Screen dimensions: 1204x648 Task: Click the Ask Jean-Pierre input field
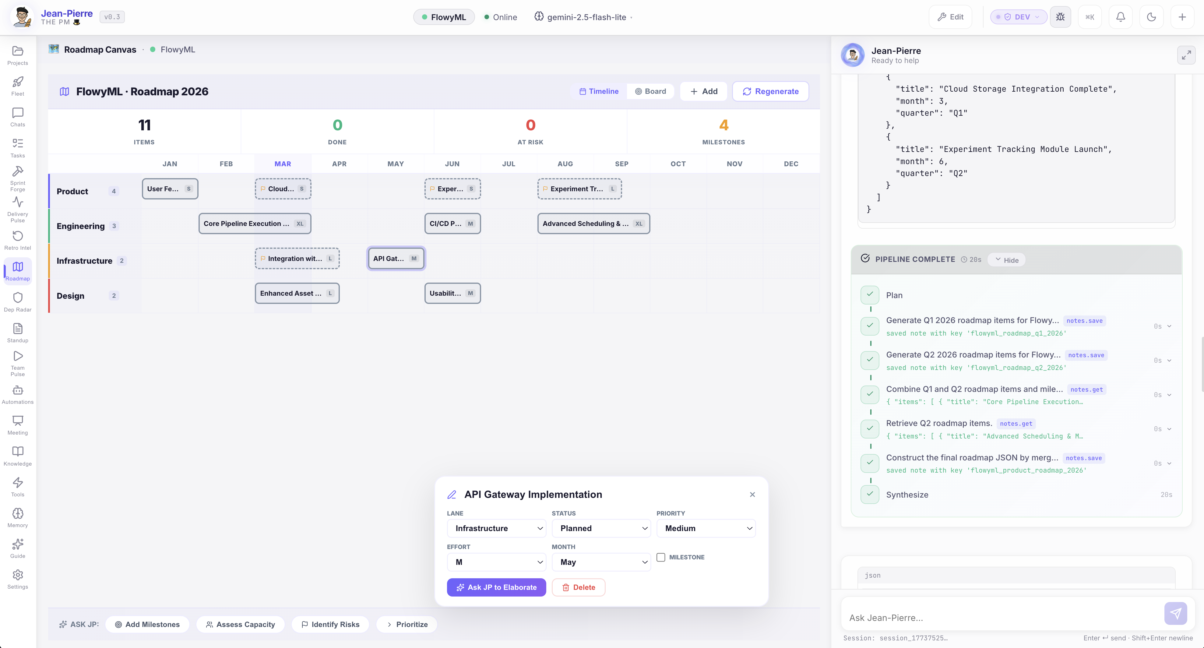point(981,618)
